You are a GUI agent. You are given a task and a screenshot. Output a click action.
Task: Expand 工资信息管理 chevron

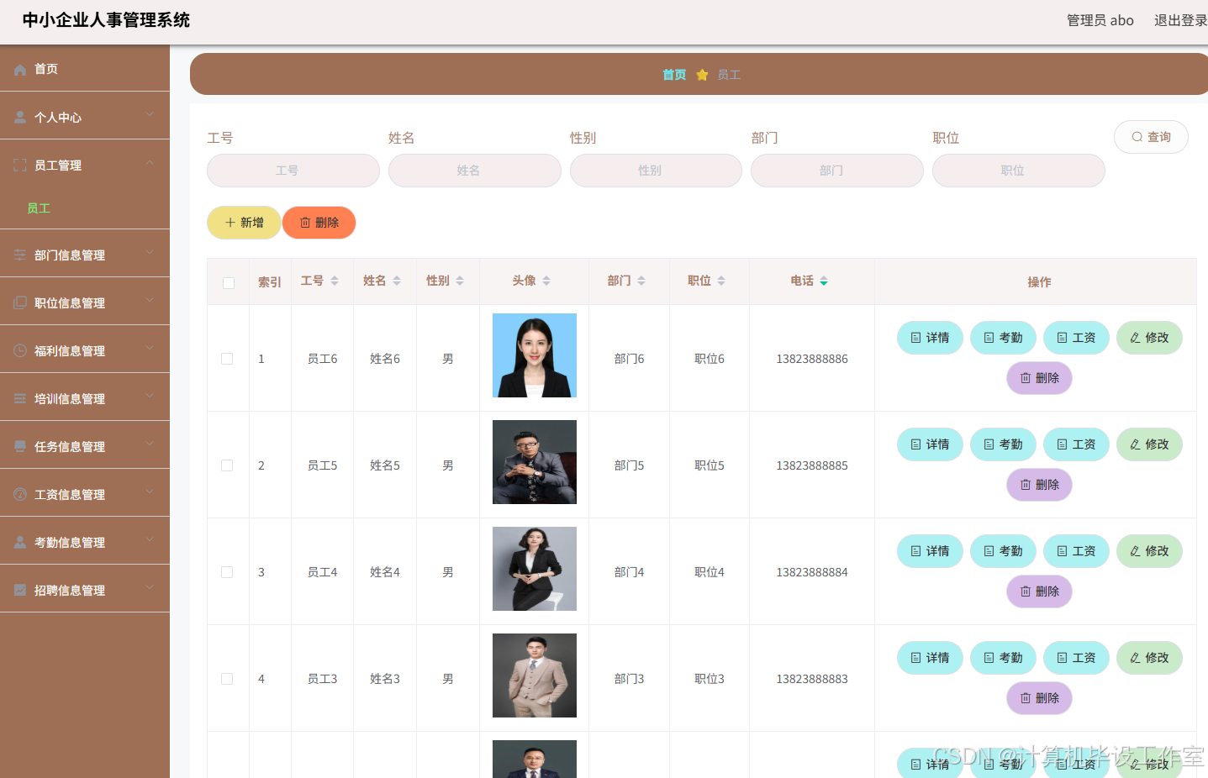click(150, 492)
